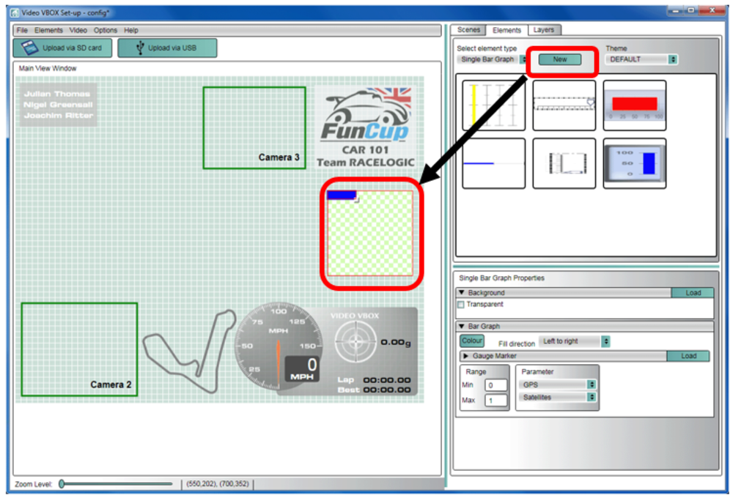Switch to the Layers tab
The height and width of the screenshot is (498, 733).
(x=544, y=30)
